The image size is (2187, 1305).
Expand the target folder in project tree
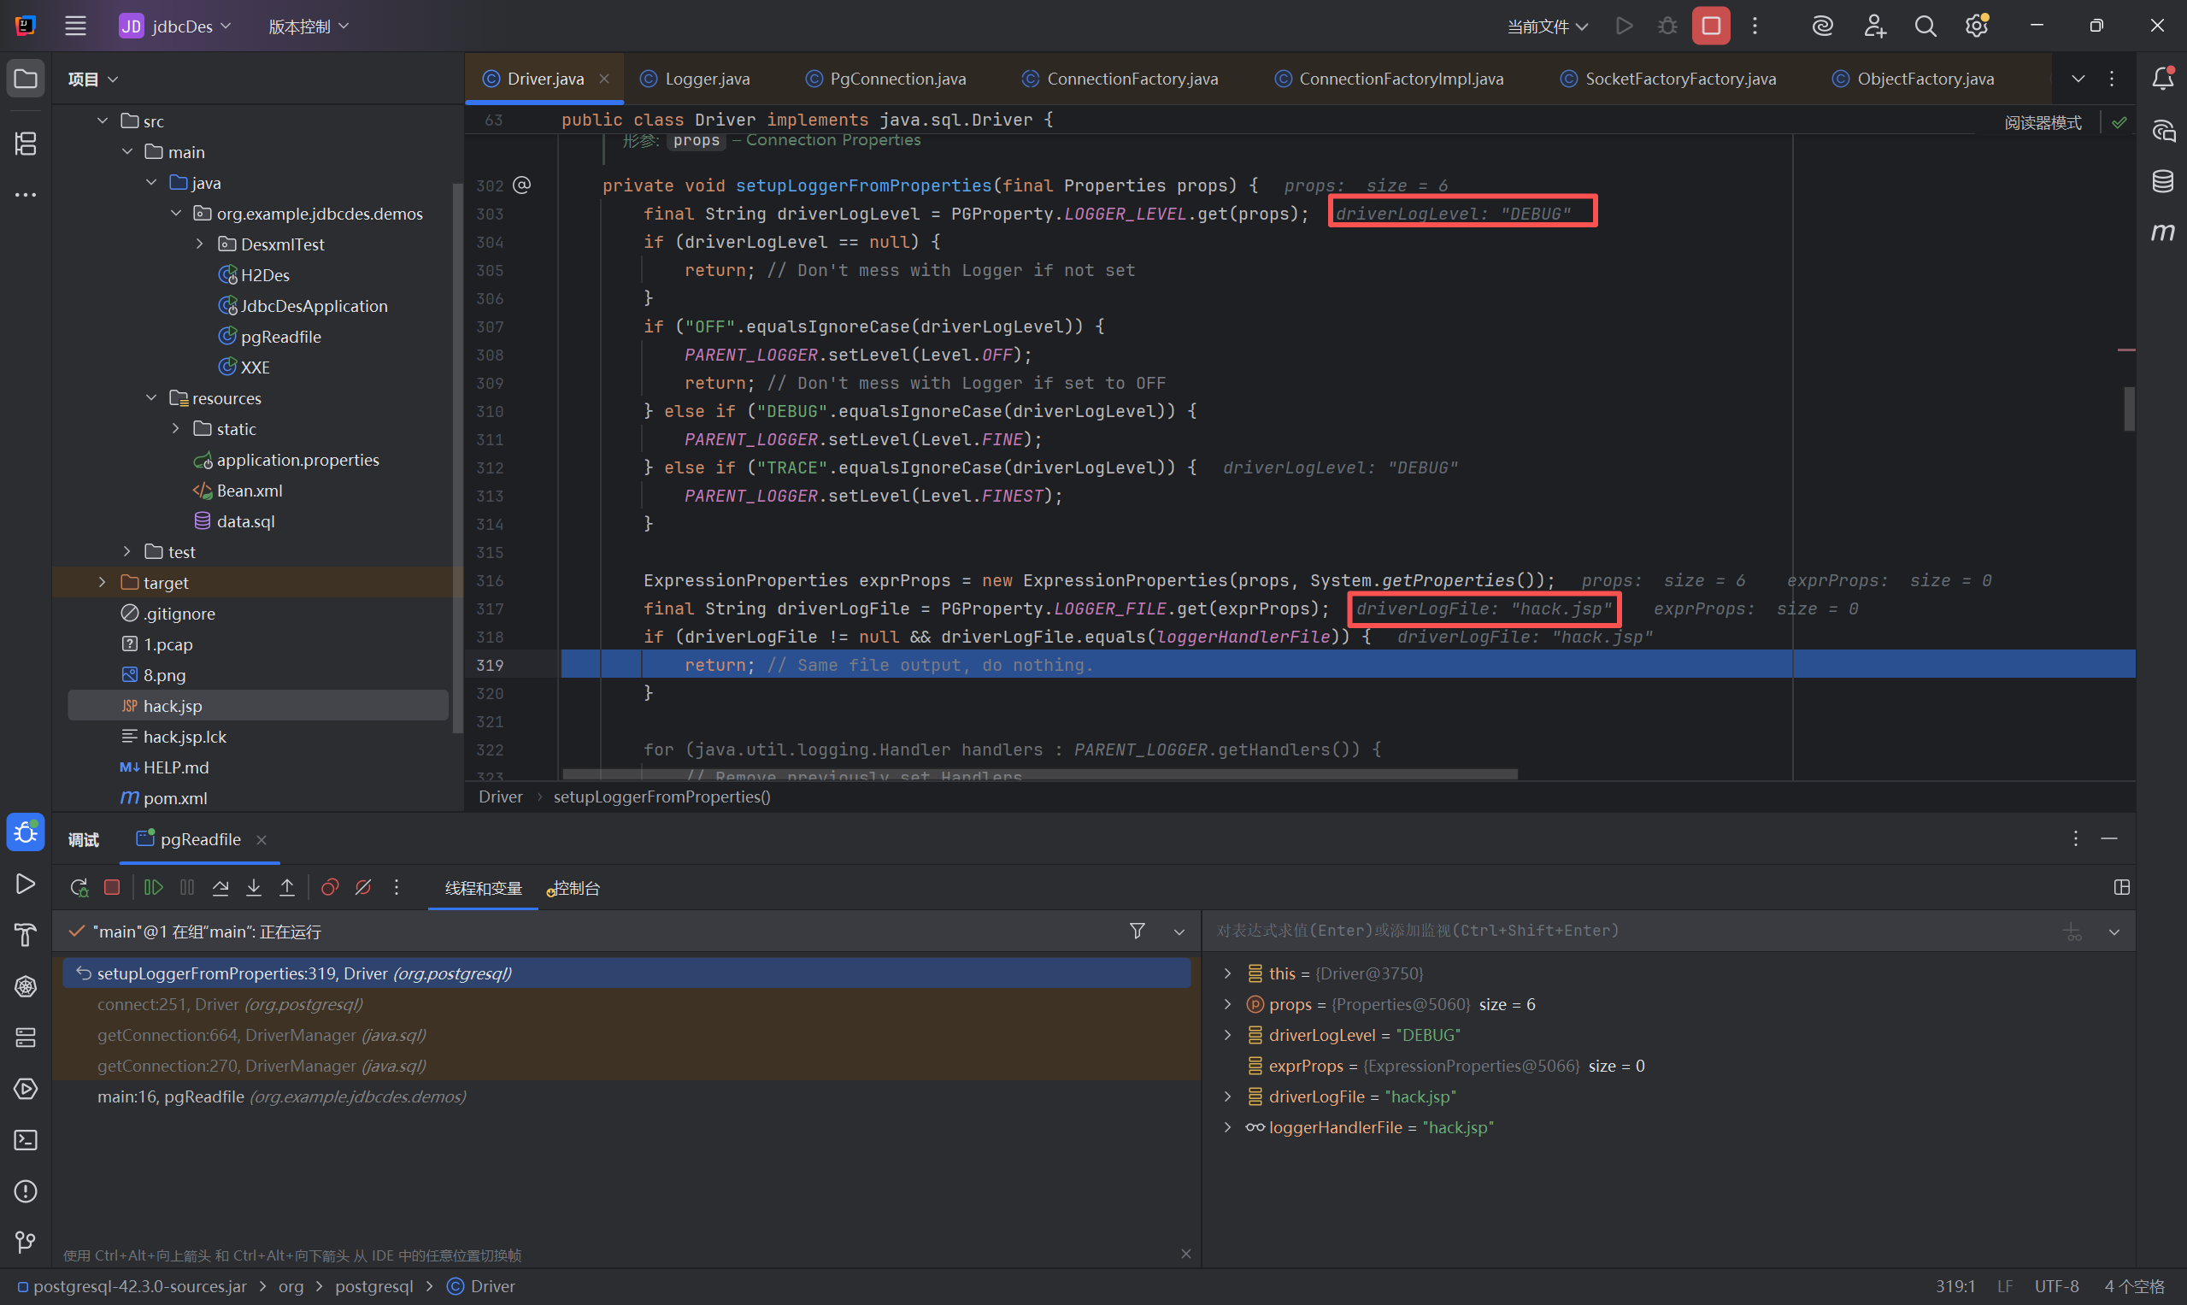(x=102, y=582)
